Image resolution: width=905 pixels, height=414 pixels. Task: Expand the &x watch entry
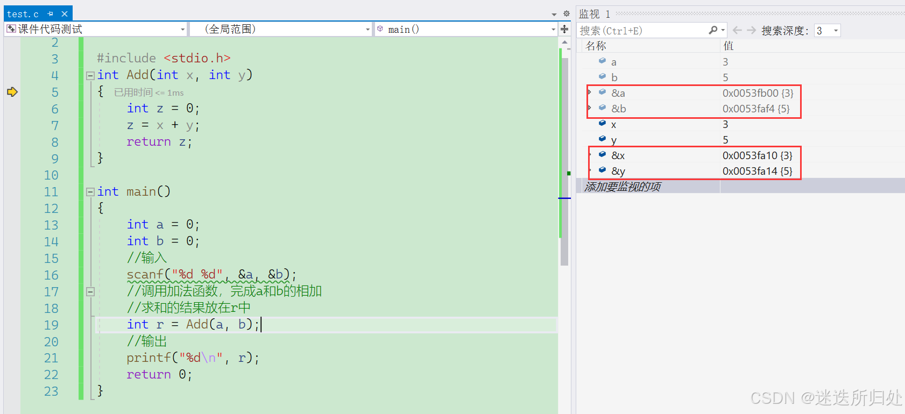tap(590, 155)
